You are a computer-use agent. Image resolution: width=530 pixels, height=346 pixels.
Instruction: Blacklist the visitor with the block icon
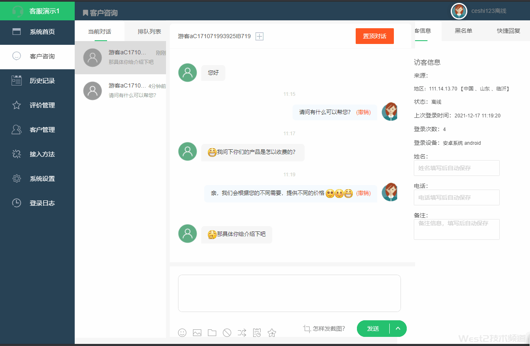[x=227, y=332]
